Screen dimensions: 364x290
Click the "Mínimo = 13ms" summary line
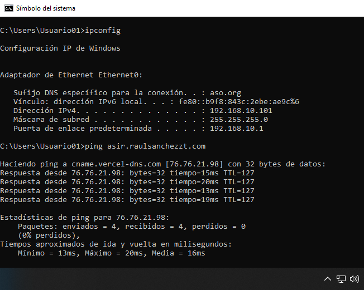click(112, 253)
